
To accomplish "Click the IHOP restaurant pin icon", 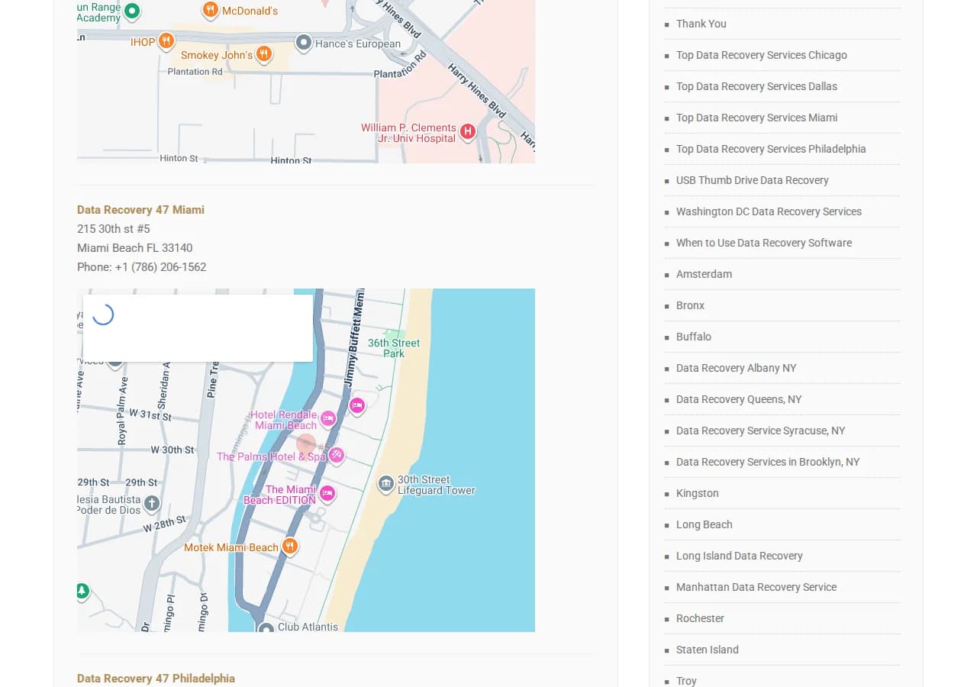I will point(166,41).
